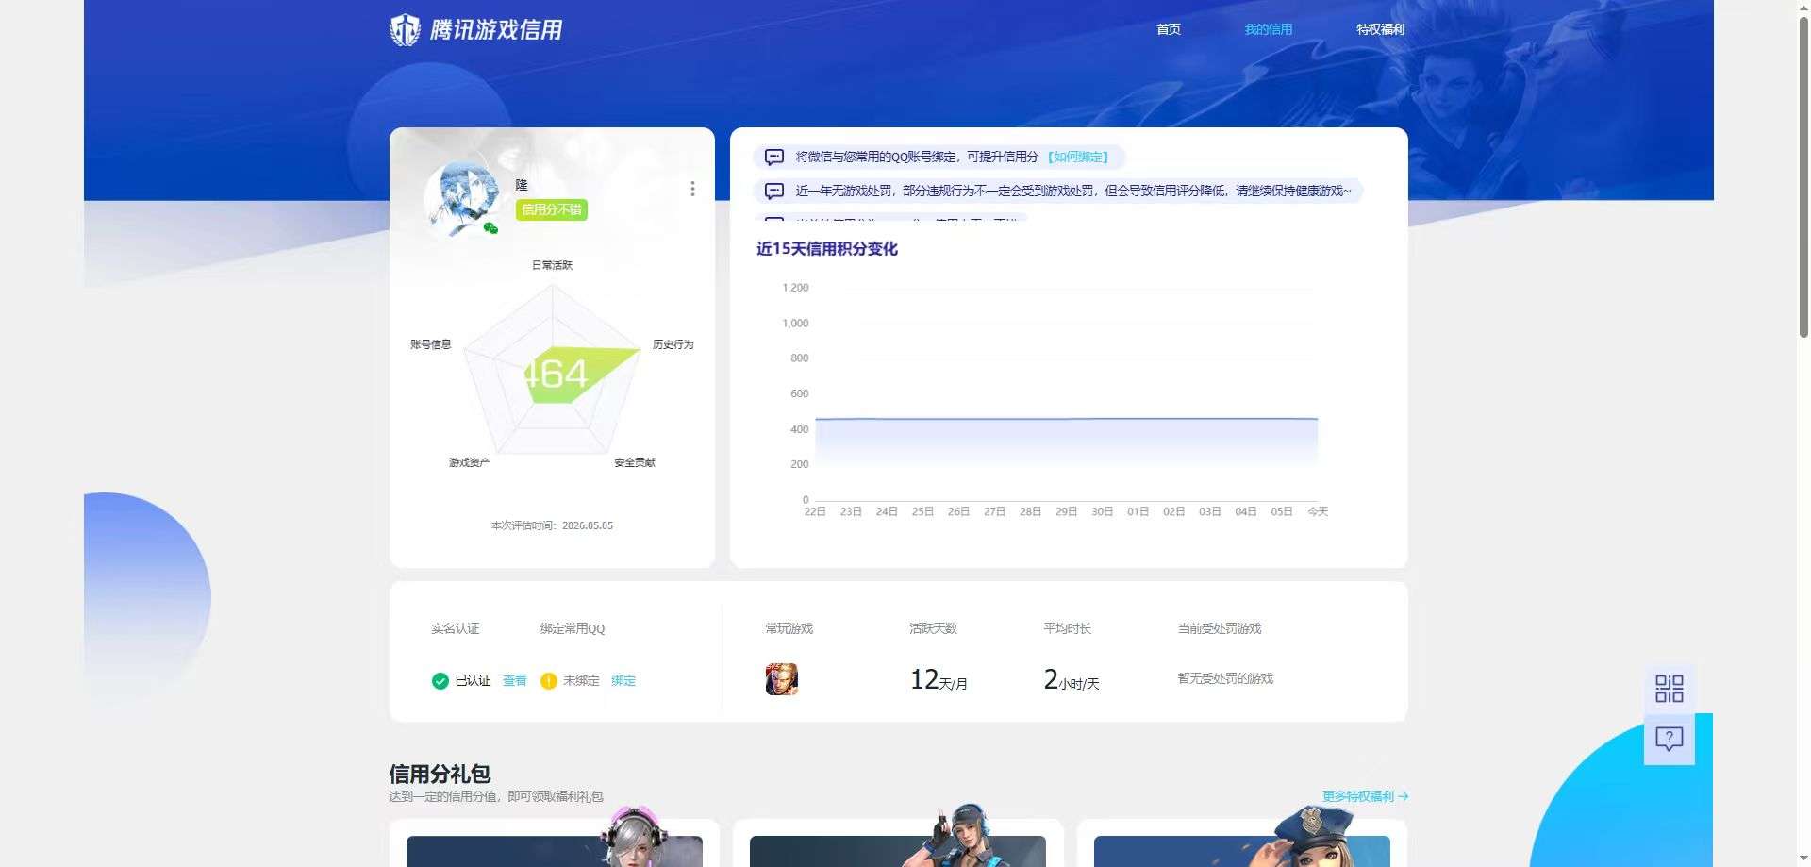Click the 安全贡献 radar label

click(x=635, y=462)
